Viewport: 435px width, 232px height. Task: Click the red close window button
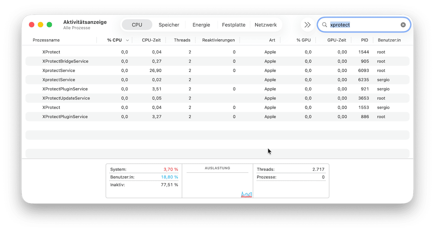pos(31,25)
